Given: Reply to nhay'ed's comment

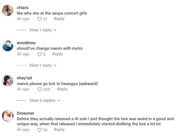Looking at the screenshot, I should coord(62,89).
